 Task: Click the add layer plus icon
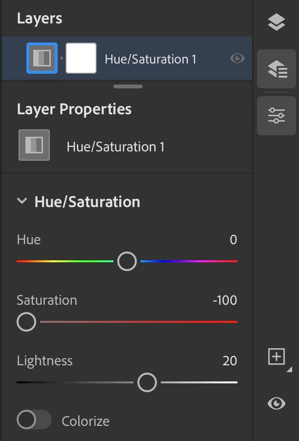click(x=276, y=357)
